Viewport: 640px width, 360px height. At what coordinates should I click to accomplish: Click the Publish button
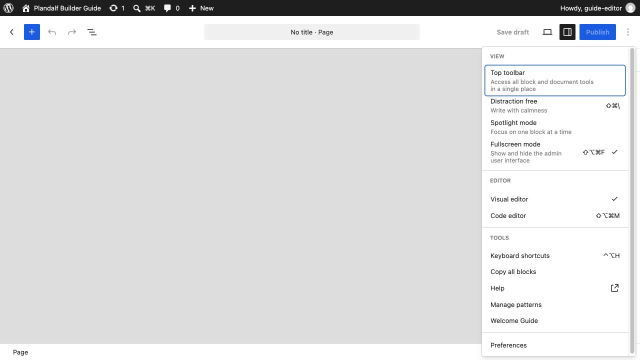coord(597,32)
